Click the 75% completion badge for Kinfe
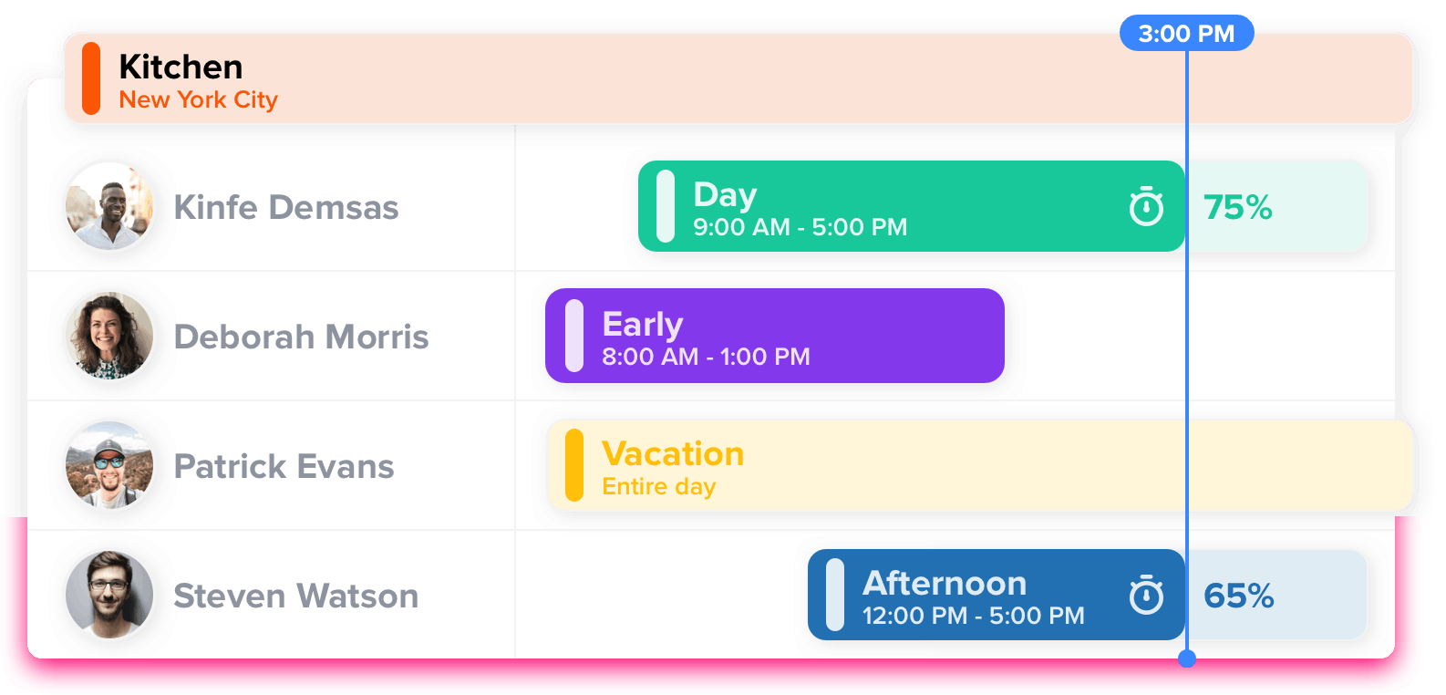Viewport: 1446px width, 695px height. tap(1238, 207)
